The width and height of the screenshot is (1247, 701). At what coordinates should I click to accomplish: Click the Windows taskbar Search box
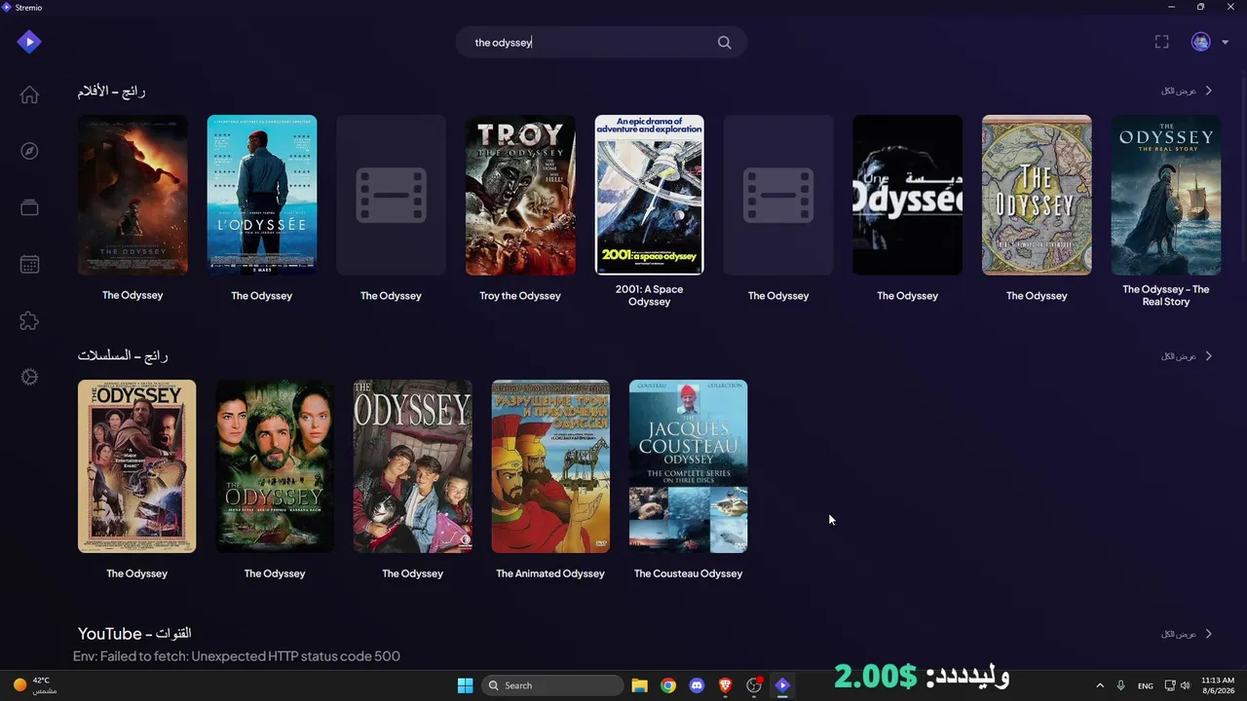[553, 685]
